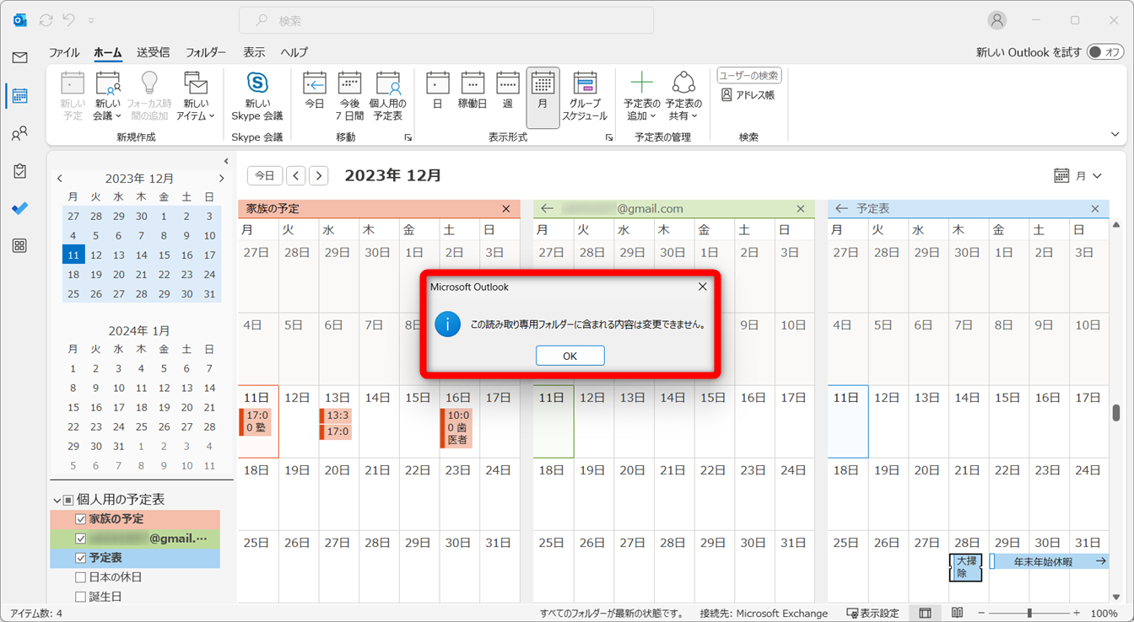Click the zoom slider in status bar

click(x=1029, y=614)
